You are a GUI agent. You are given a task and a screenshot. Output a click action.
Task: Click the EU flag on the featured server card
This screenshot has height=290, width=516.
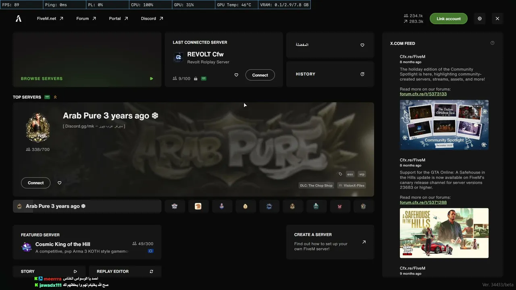click(x=150, y=251)
